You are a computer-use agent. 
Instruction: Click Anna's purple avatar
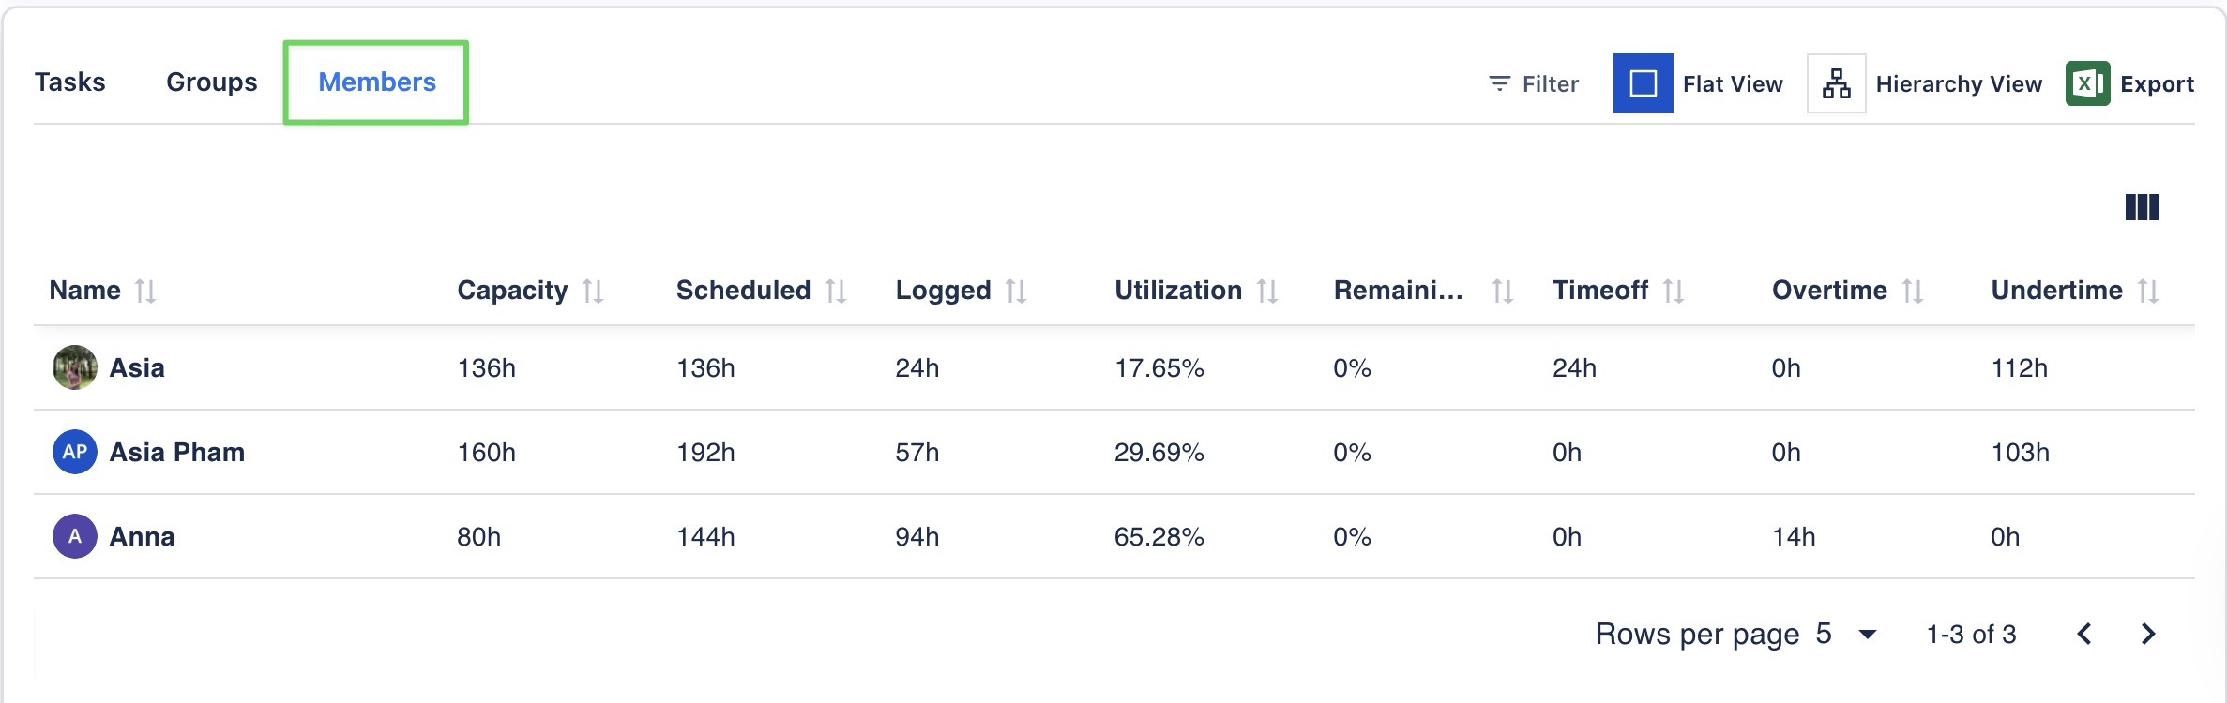(x=75, y=536)
